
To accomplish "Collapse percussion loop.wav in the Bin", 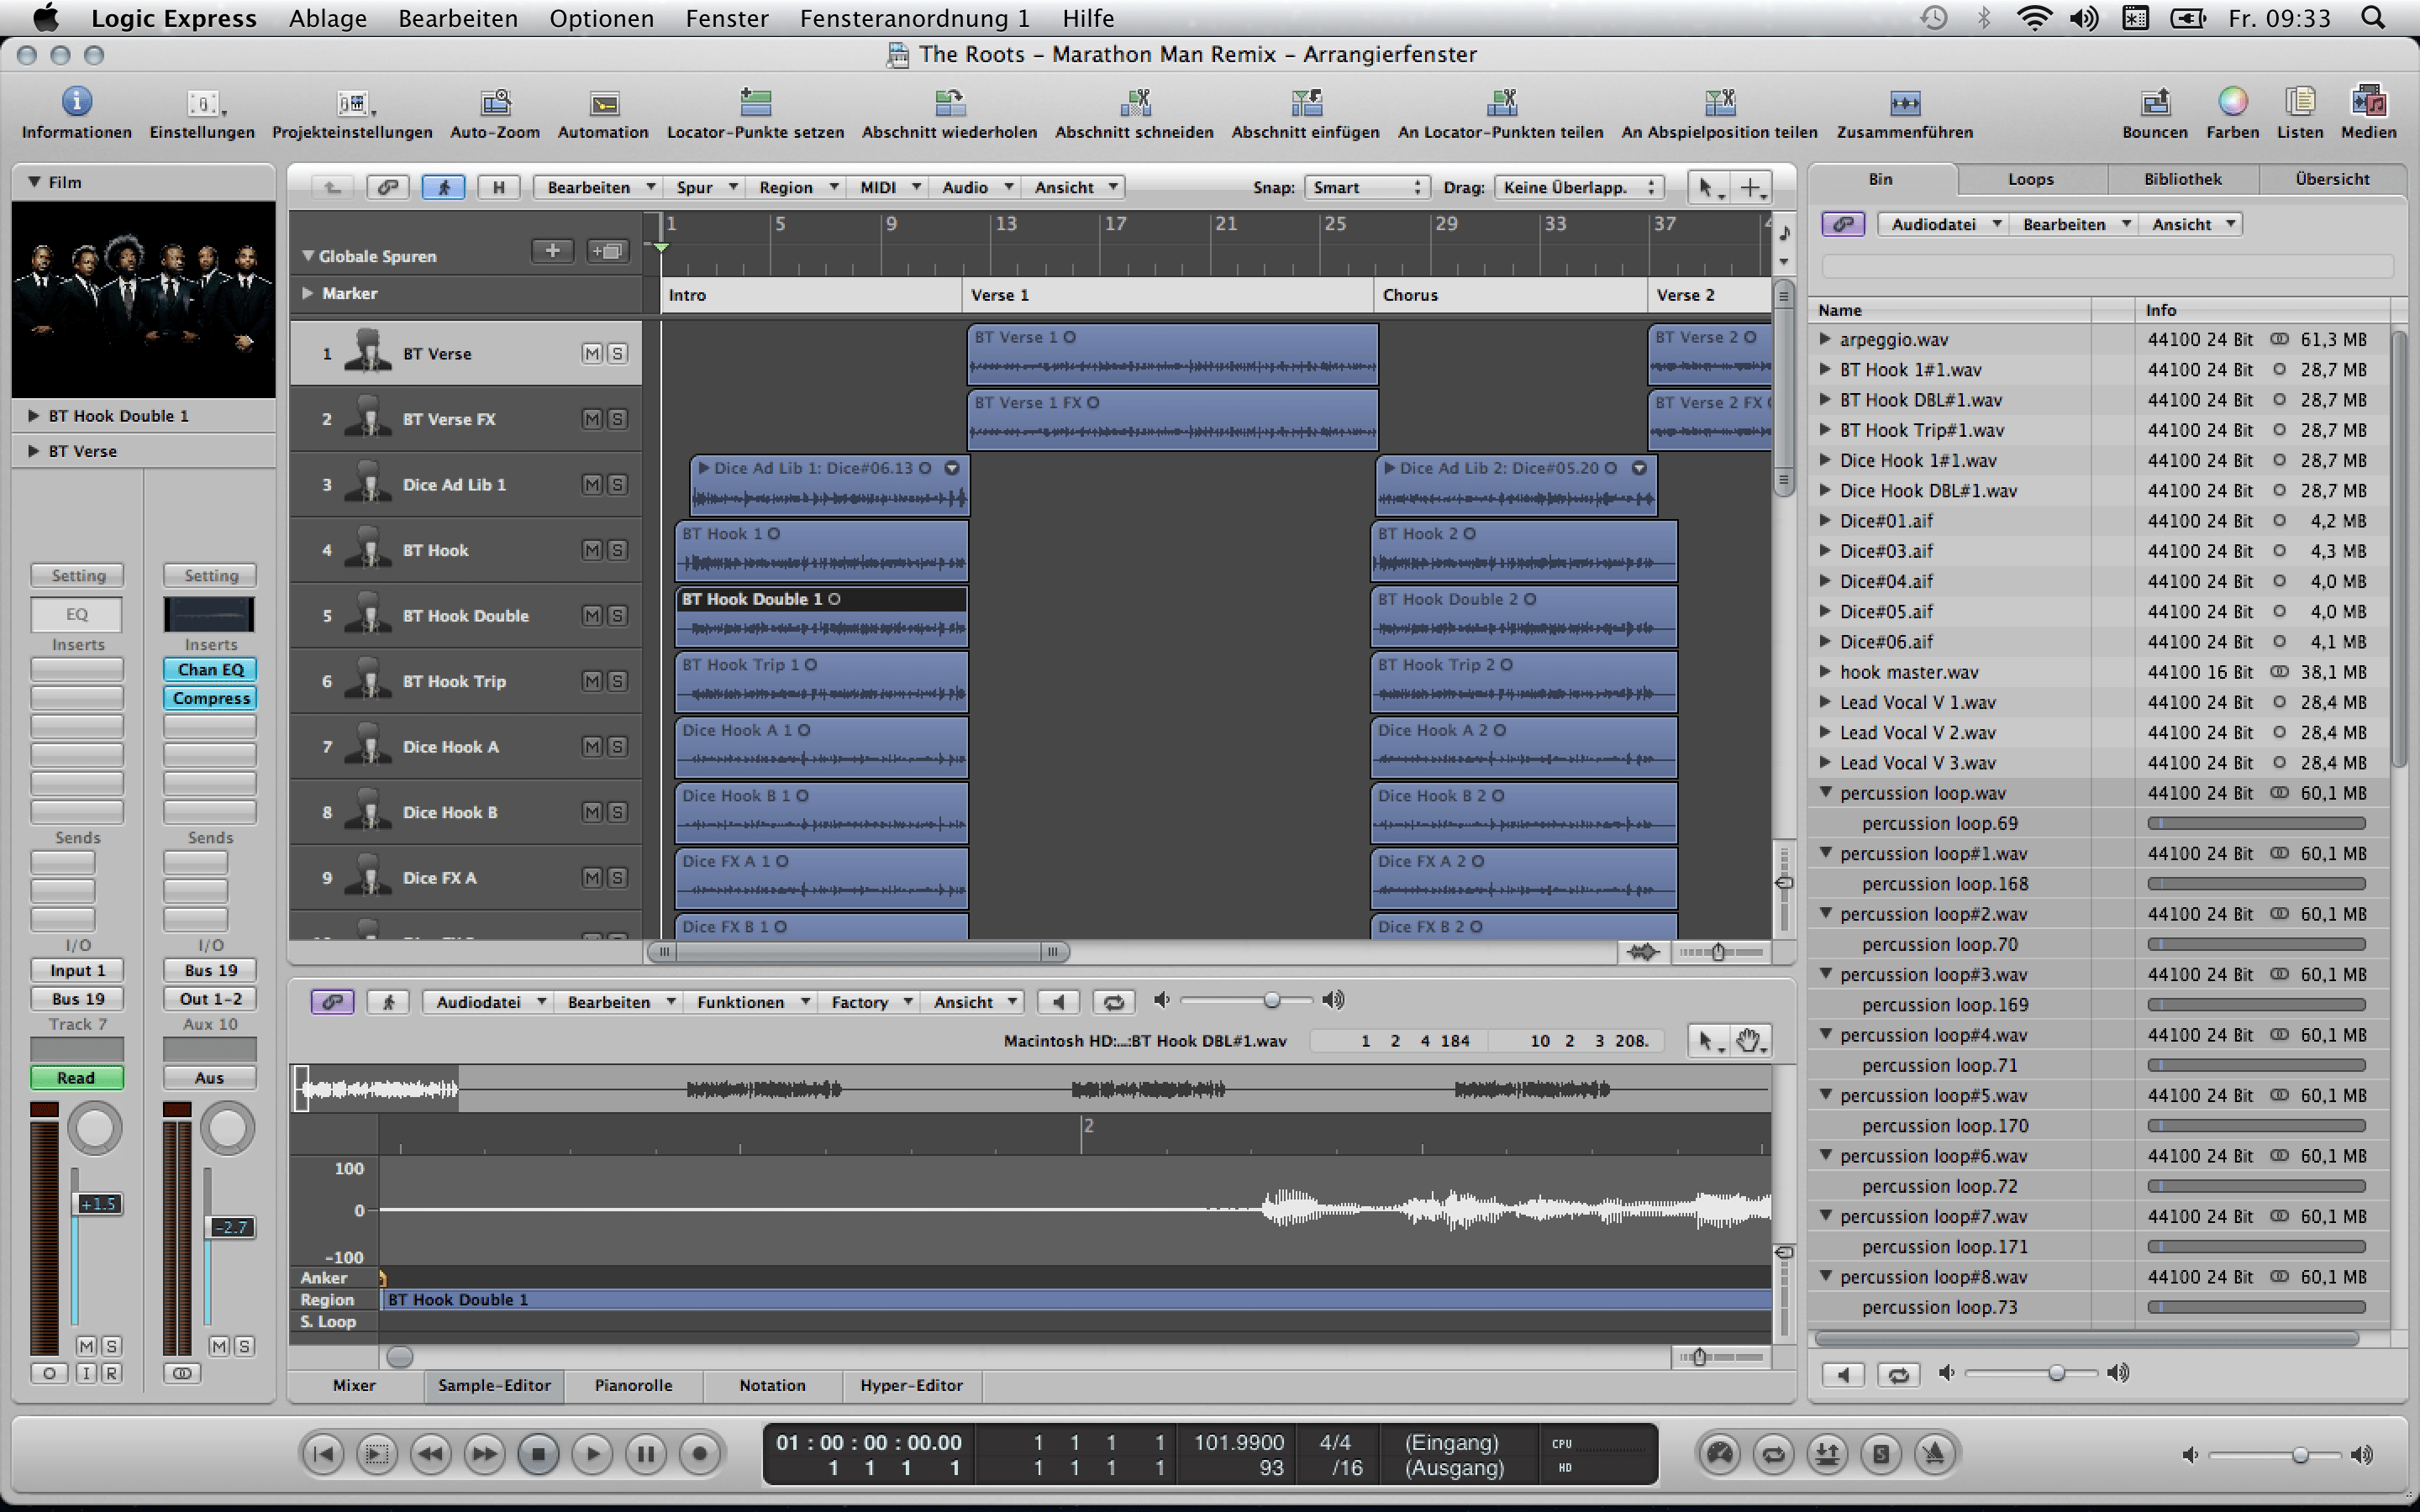I will (1825, 793).
